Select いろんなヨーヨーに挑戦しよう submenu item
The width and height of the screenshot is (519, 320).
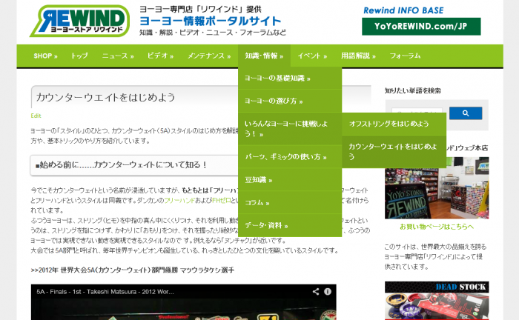click(290, 129)
